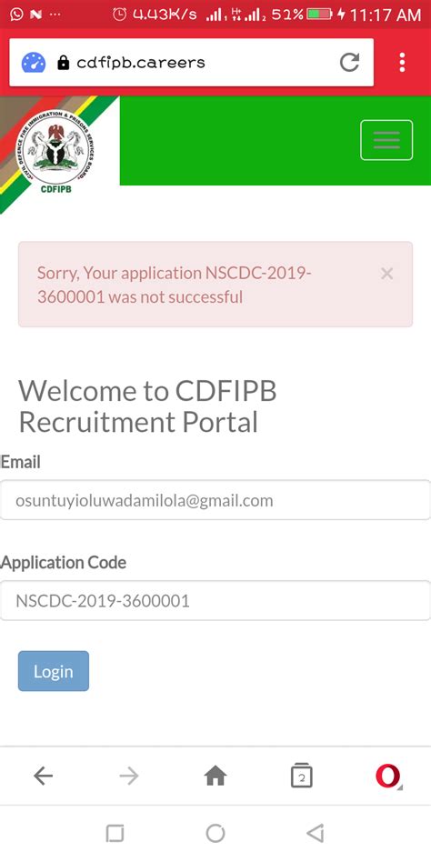Dismiss the unsuccessful application alert
431x862 pixels.
tap(387, 273)
